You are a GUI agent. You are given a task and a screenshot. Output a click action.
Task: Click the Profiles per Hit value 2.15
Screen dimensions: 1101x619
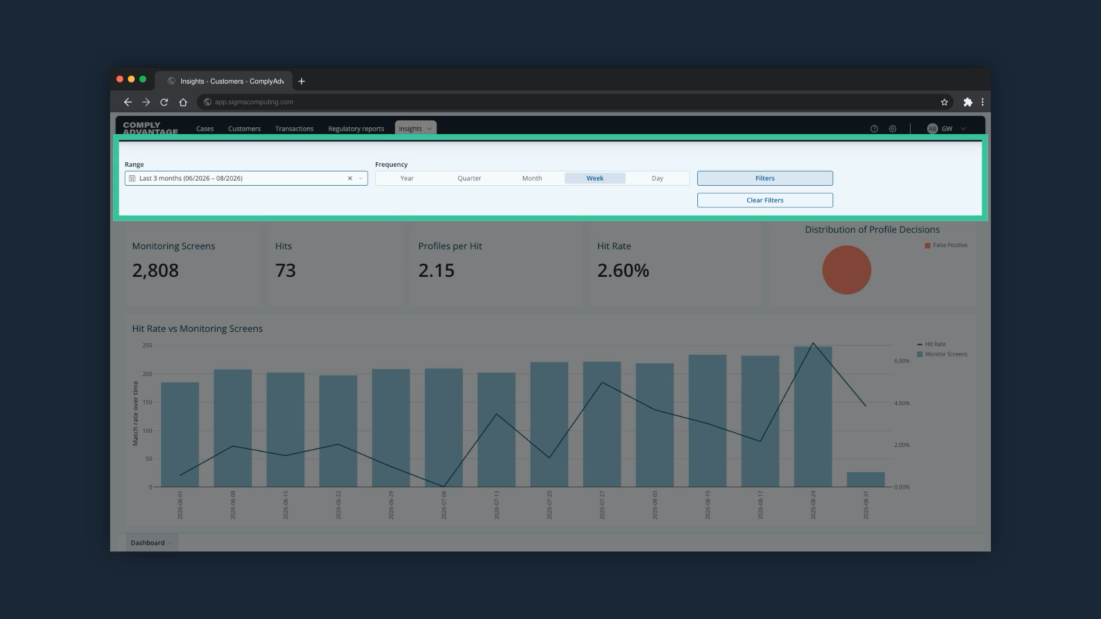tap(436, 271)
